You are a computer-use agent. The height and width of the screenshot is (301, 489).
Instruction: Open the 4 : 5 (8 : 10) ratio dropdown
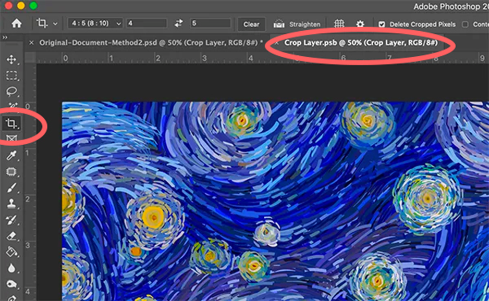click(x=95, y=23)
